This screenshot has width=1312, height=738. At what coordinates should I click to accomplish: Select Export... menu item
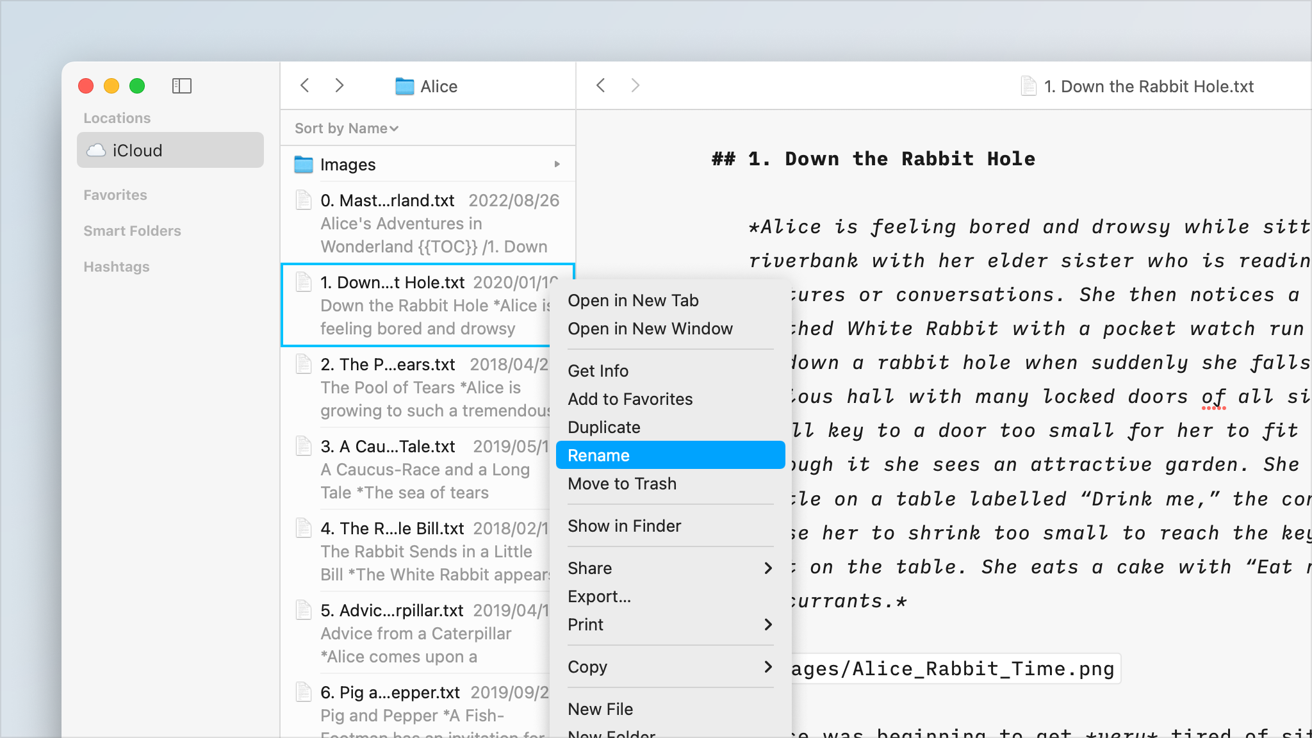point(670,596)
